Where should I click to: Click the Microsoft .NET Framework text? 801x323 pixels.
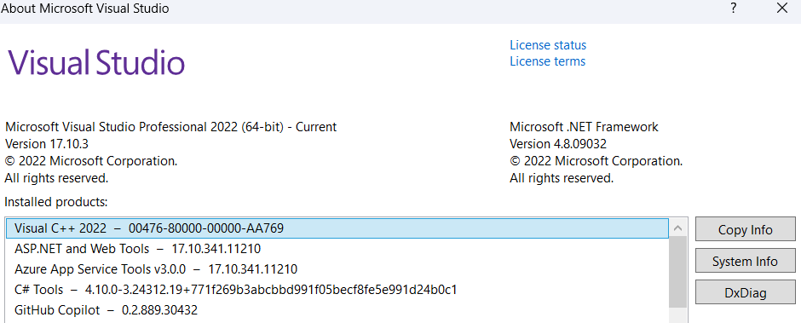[584, 127]
